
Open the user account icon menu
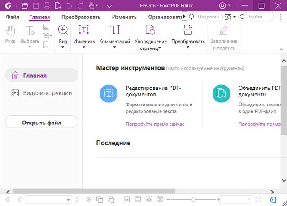(x=225, y=6)
